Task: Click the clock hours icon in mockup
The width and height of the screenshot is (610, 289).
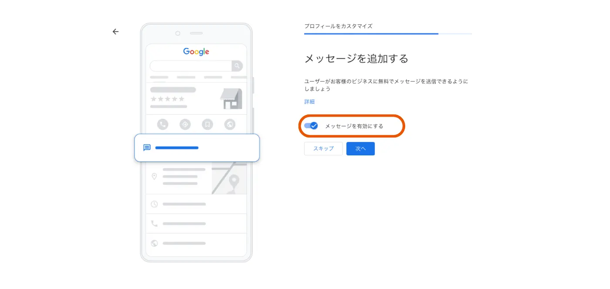Action: (154, 204)
